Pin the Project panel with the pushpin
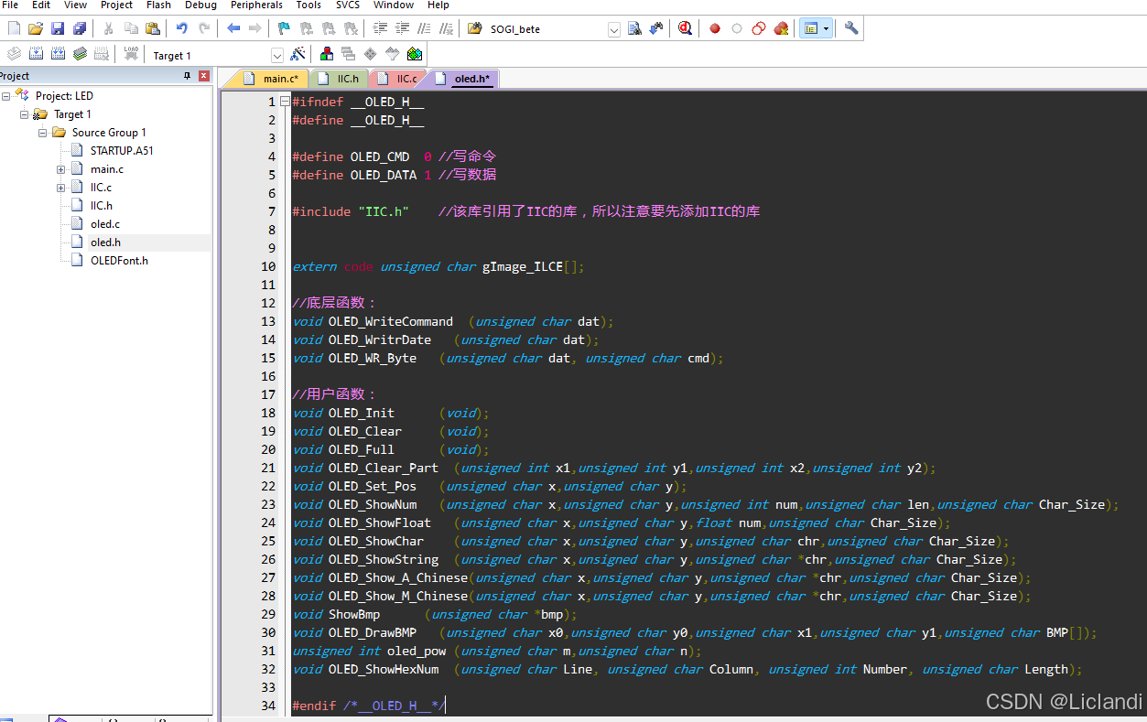 (188, 76)
